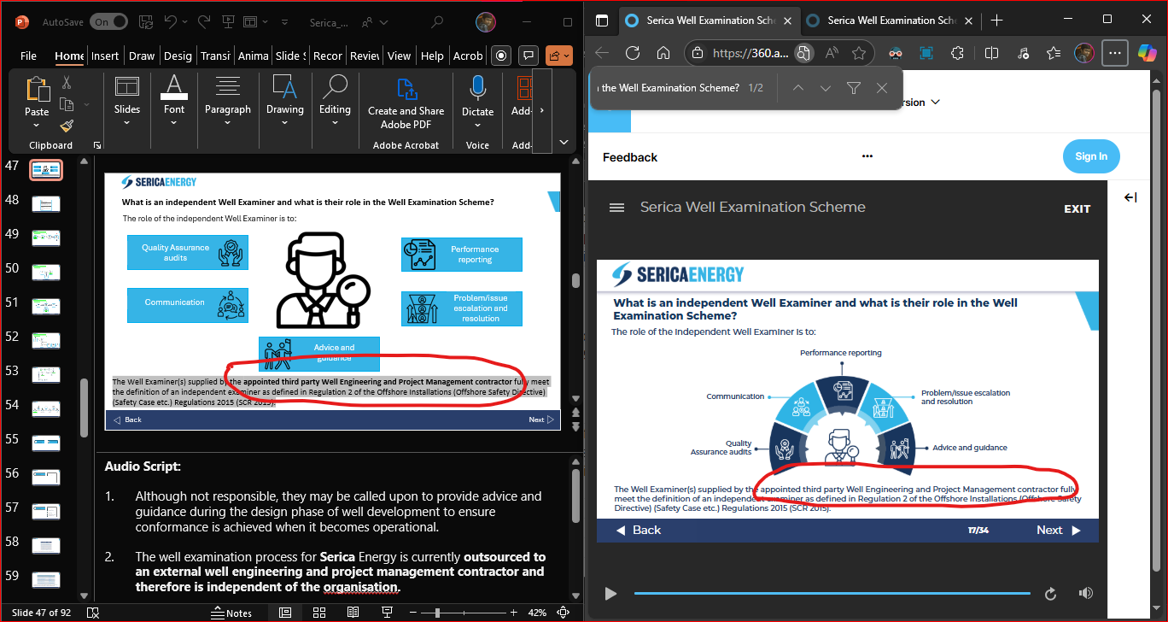Screen dimensions: 1168x622
Task: Add this page to favorites star
Action: click(859, 53)
